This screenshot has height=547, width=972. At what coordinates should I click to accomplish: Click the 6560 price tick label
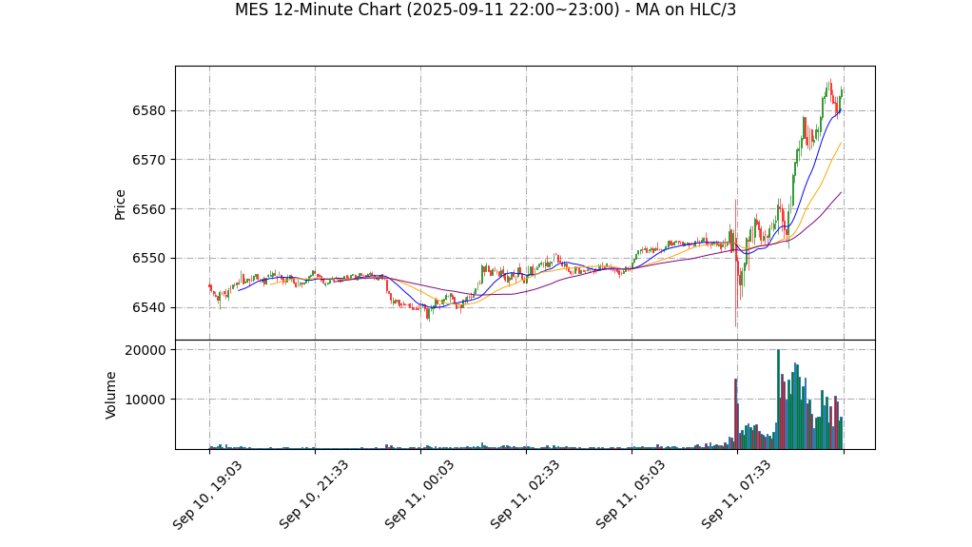pyautogui.click(x=149, y=209)
